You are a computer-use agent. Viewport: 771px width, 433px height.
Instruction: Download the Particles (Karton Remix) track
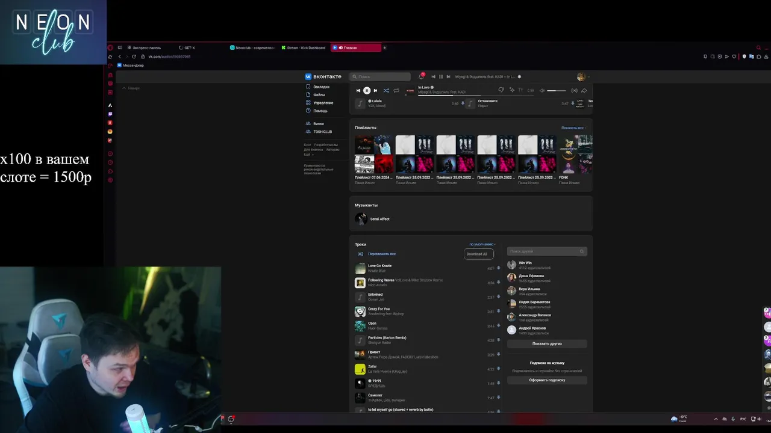point(499,340)
